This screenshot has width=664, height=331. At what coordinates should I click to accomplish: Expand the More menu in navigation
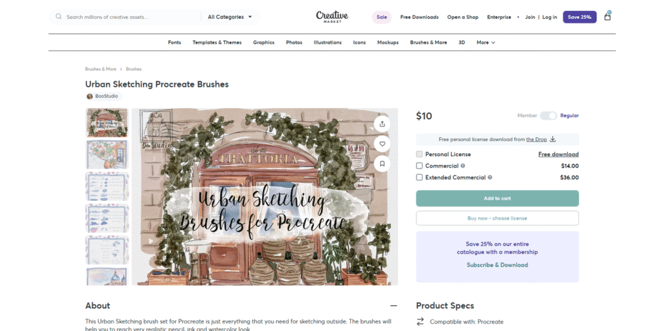(x=486, y=43)
